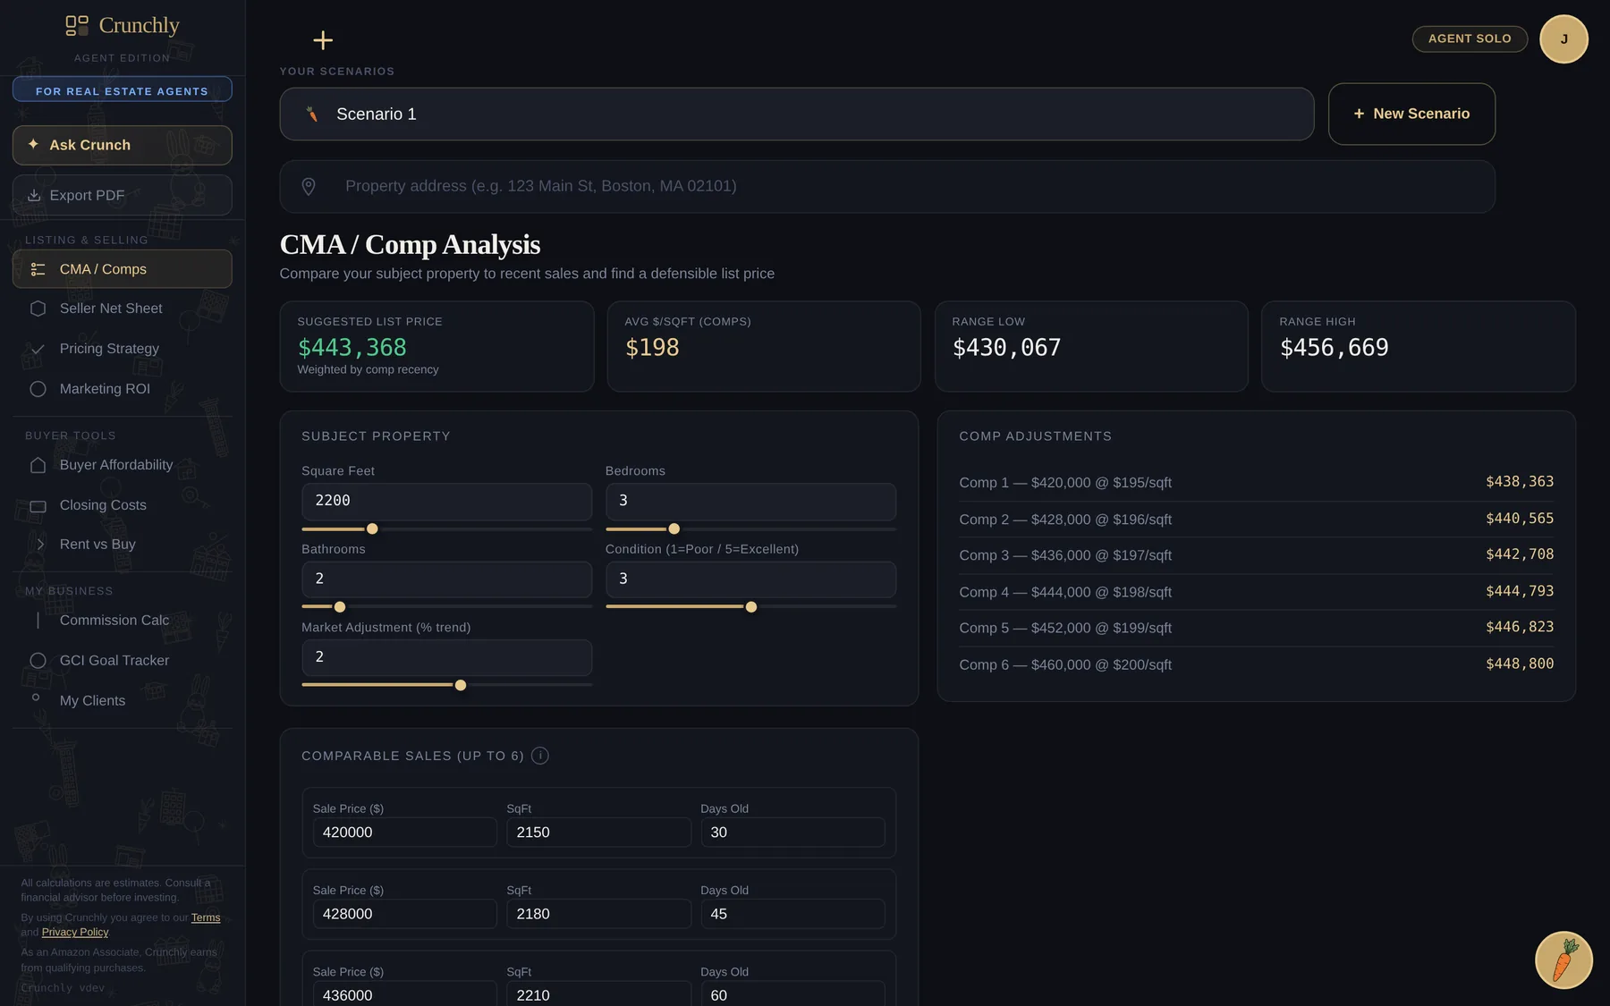Viewport: 1610px width, 1006px height.
Task: Open Marketing ROI page
Action: pyautogui.click(x=123, y=389)
